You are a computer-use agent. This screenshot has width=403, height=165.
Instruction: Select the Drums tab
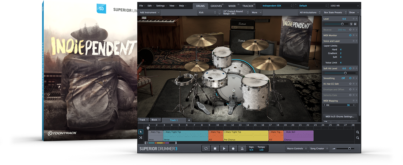[200, 6]
